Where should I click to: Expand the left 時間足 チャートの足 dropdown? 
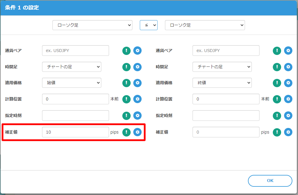point(72,67)
